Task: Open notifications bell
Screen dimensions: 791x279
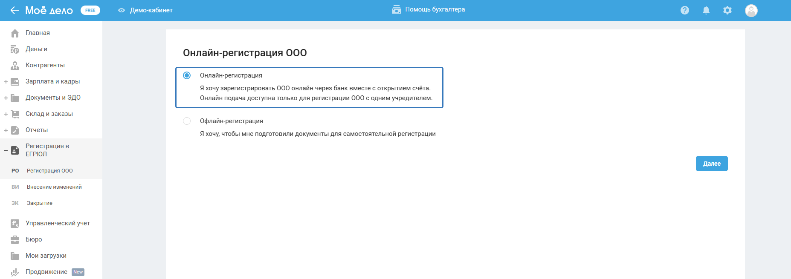Action: pos(706,10)
